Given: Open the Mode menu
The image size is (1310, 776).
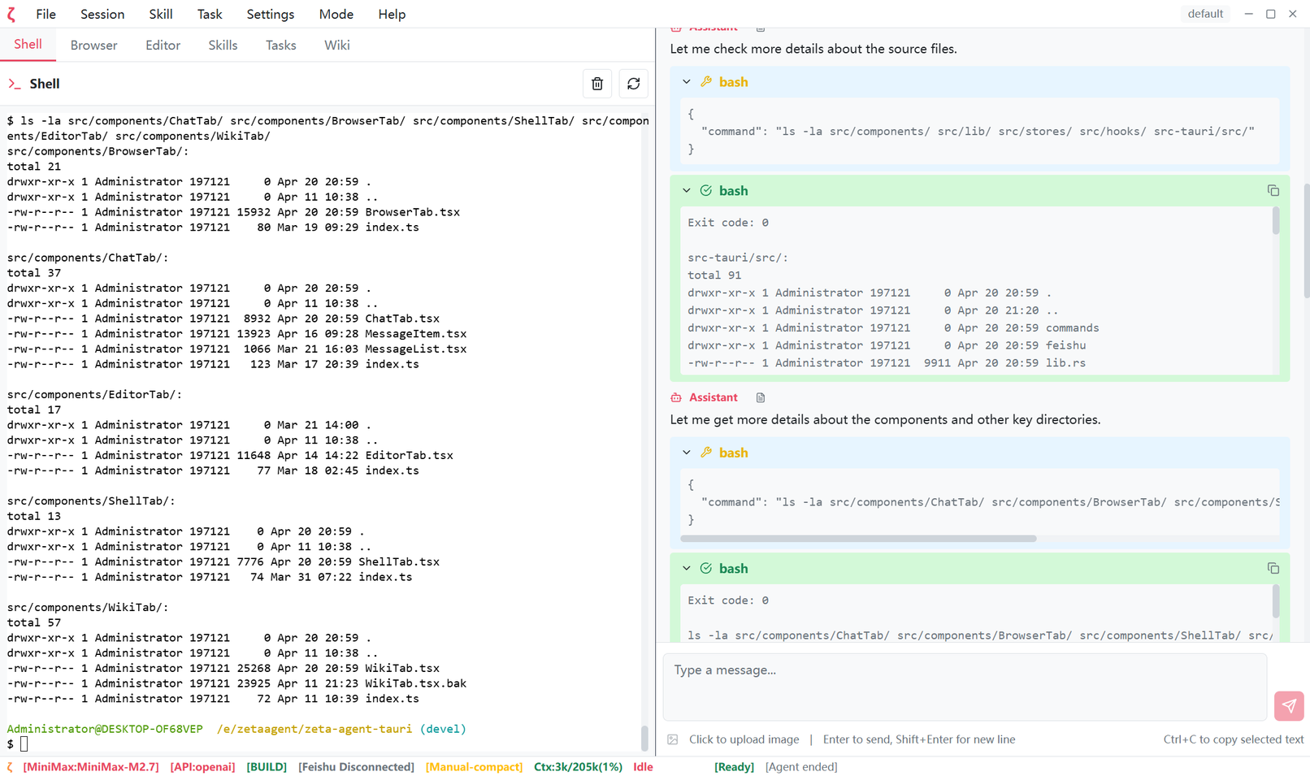Looking at the screenshot, I should 336,15.
